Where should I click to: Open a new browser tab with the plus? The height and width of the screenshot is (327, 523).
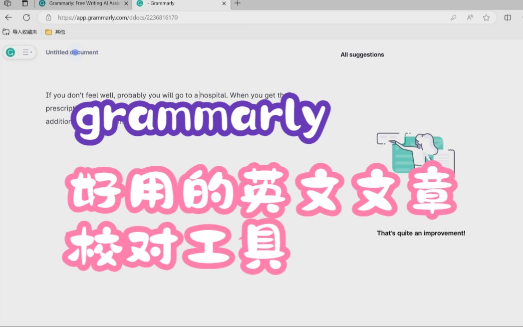point(237,4)
